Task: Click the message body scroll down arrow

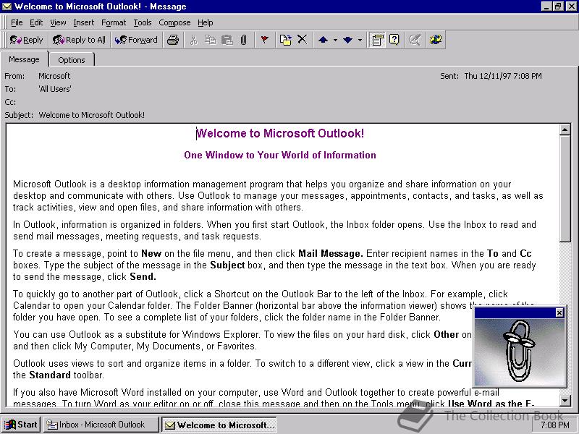Action: tap(565, 401)
